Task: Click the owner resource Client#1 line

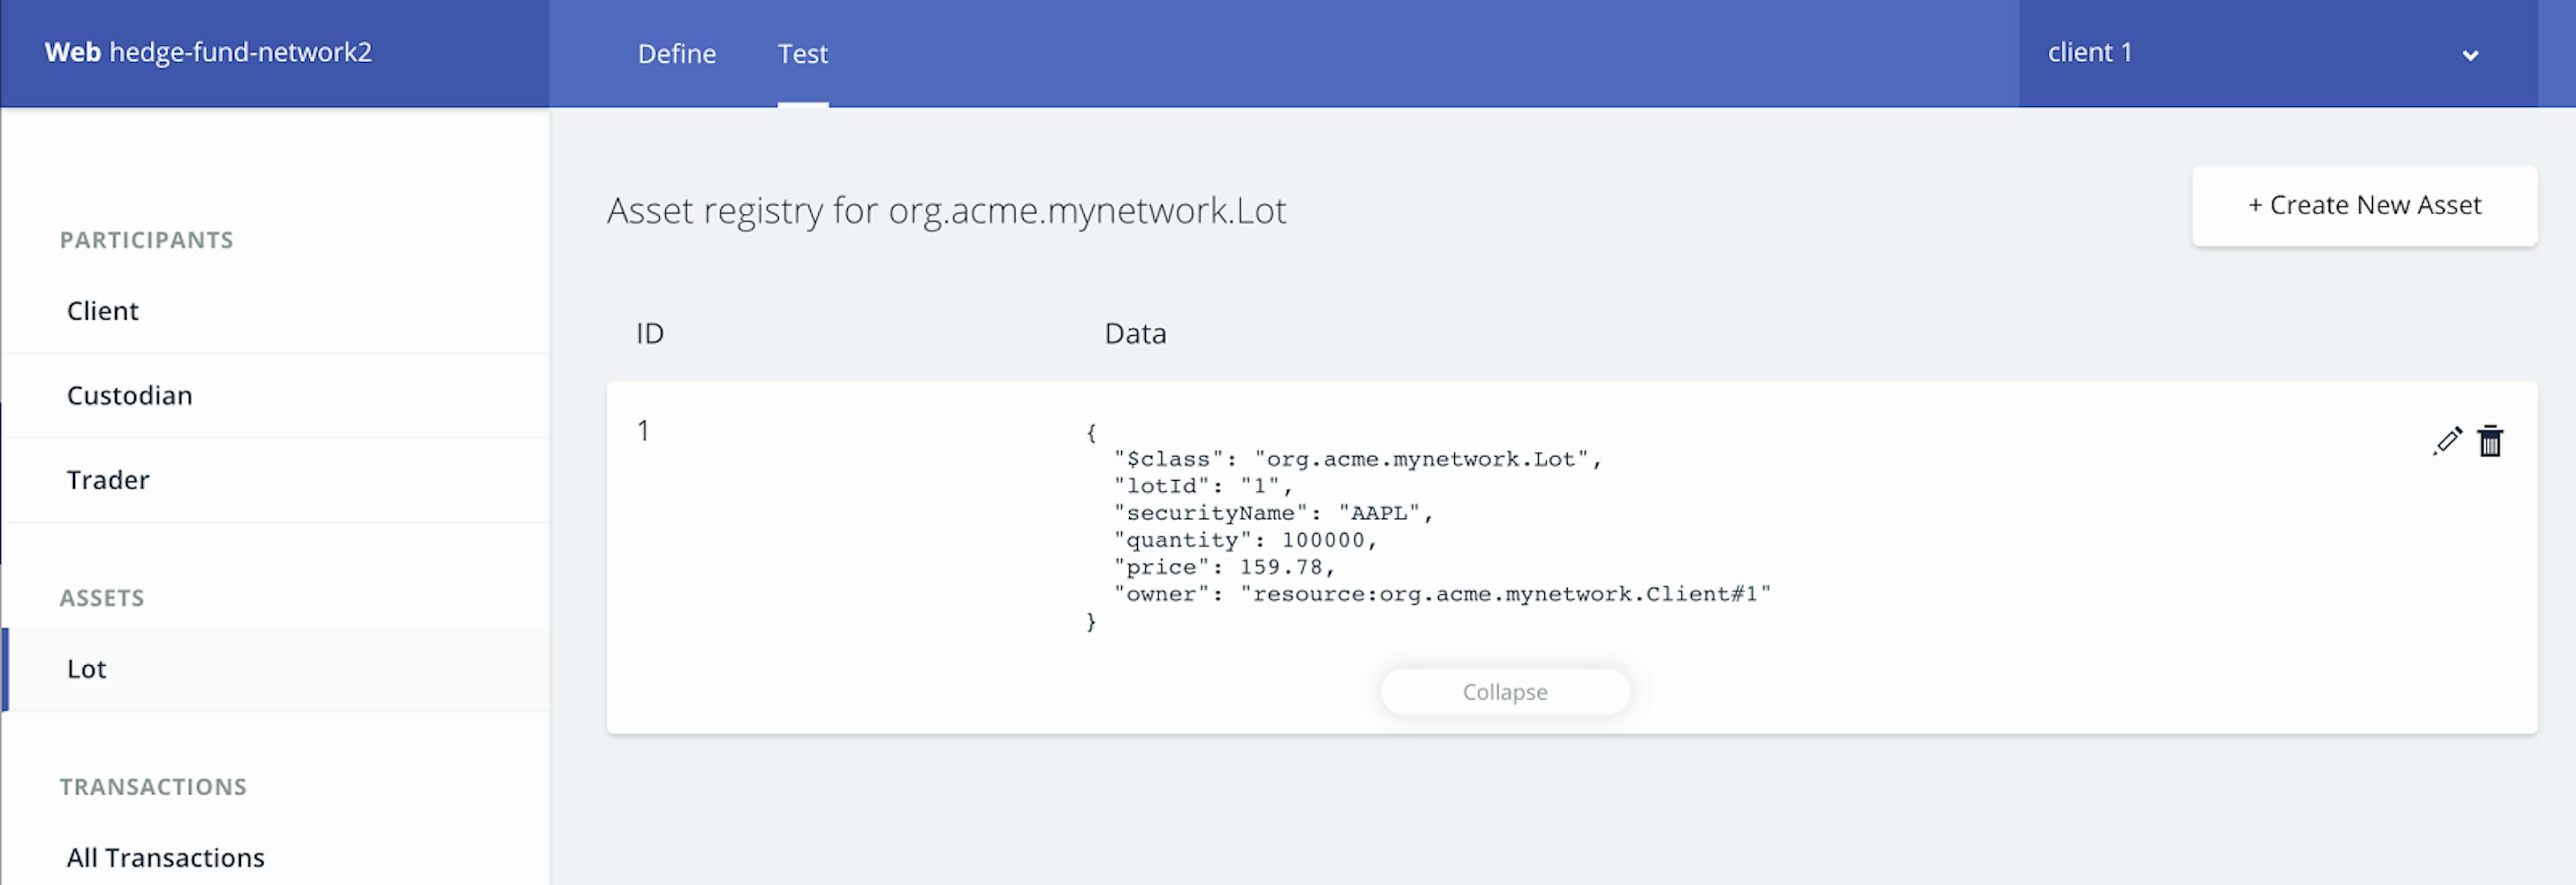Action: [1442, 593]
